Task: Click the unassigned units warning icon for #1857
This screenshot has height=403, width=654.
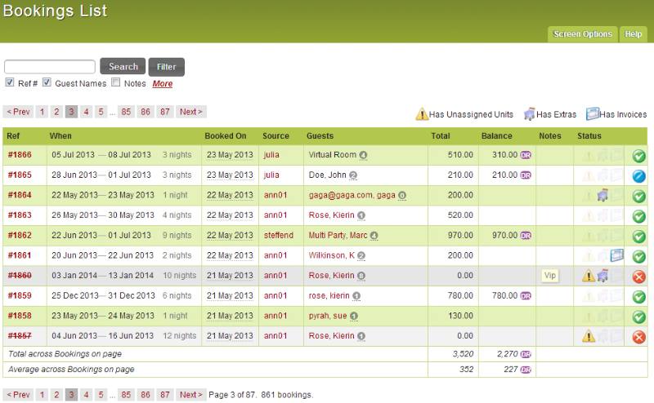Action: pyautogui.click(x=588, y=336)
